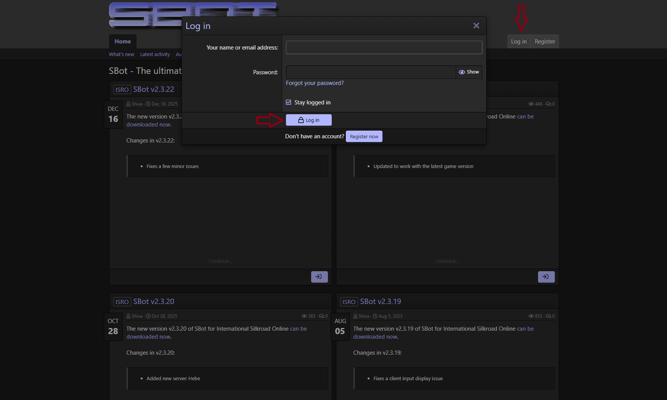
Task: Open the SBot v2.3.20 article title
Action: 153,302
